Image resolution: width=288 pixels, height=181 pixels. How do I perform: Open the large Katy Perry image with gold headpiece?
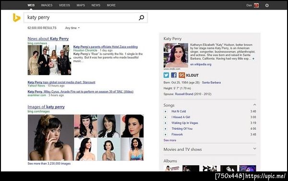[x=51, y=137]
